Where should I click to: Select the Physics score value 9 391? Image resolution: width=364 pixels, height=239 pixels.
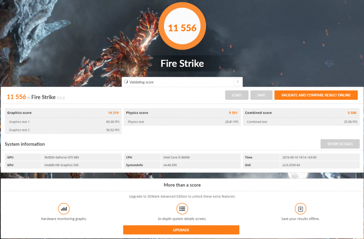pyautogui.click(x=233, y=113)
